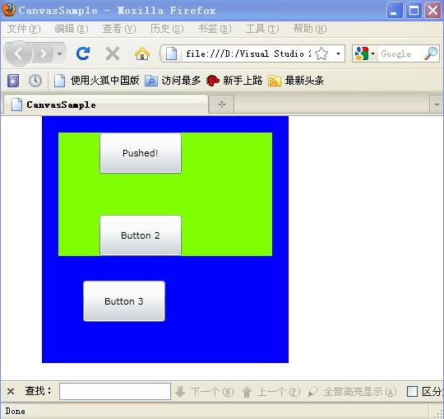Open the 查看(V) menu
444x419 pixels.
click(119, 29)
